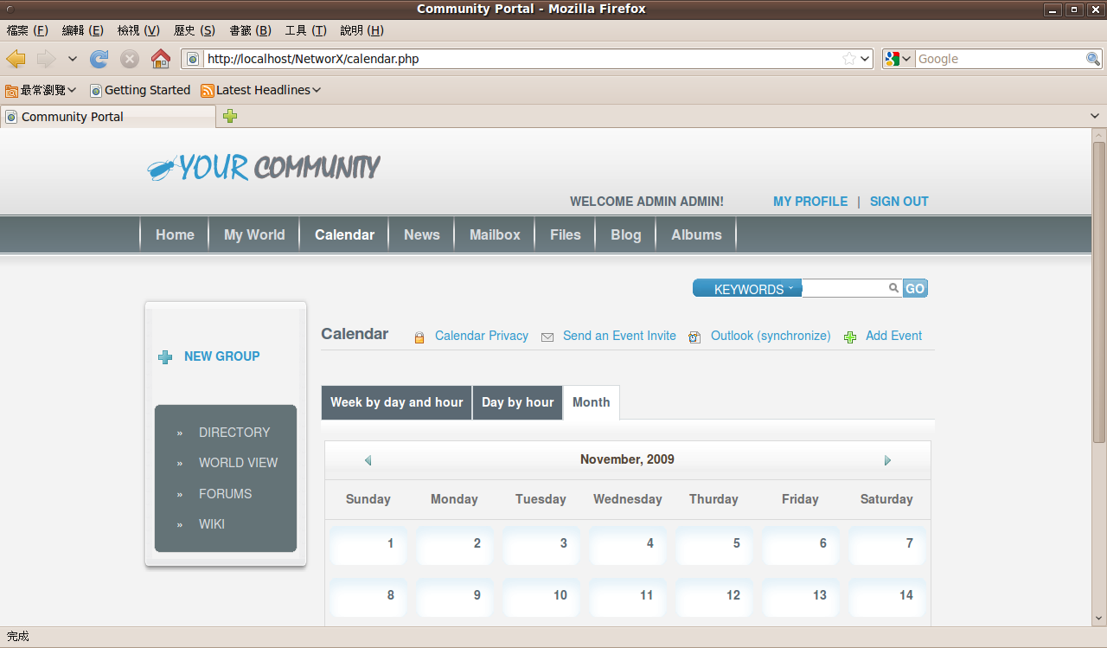
Task: Open Files in the navigation bar
Action: point(566,234)
